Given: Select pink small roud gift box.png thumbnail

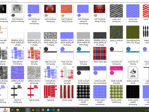Looking at the screenshot, I should coord(116,73).
